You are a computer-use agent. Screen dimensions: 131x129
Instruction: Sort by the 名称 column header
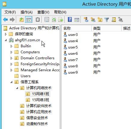pos(77,28)
